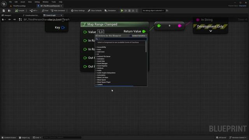This screenshot has height=140, width=249.
Task: Open the Debug menu
Action: pyautogui.click(x=37, y=2)
